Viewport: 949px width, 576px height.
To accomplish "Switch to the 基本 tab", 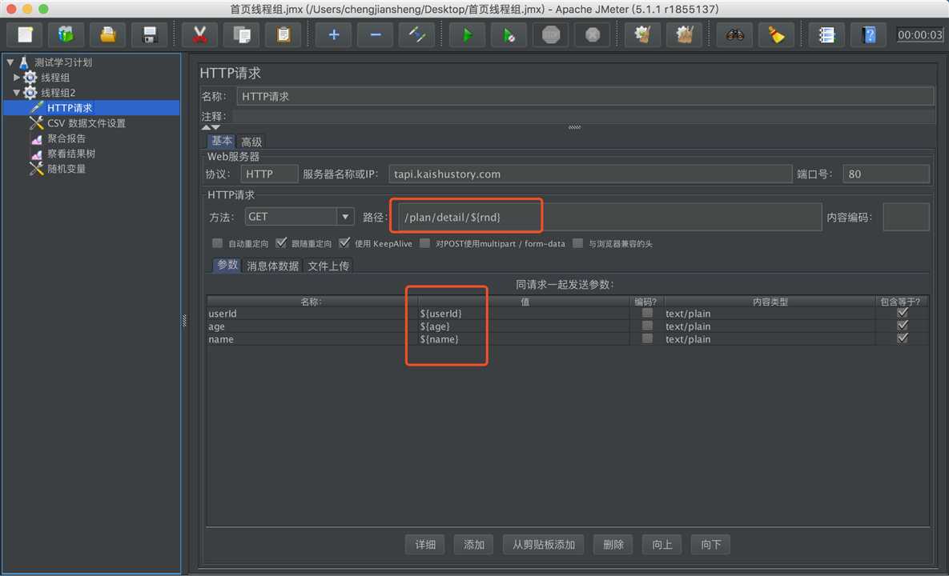I will tap(221, 141).
